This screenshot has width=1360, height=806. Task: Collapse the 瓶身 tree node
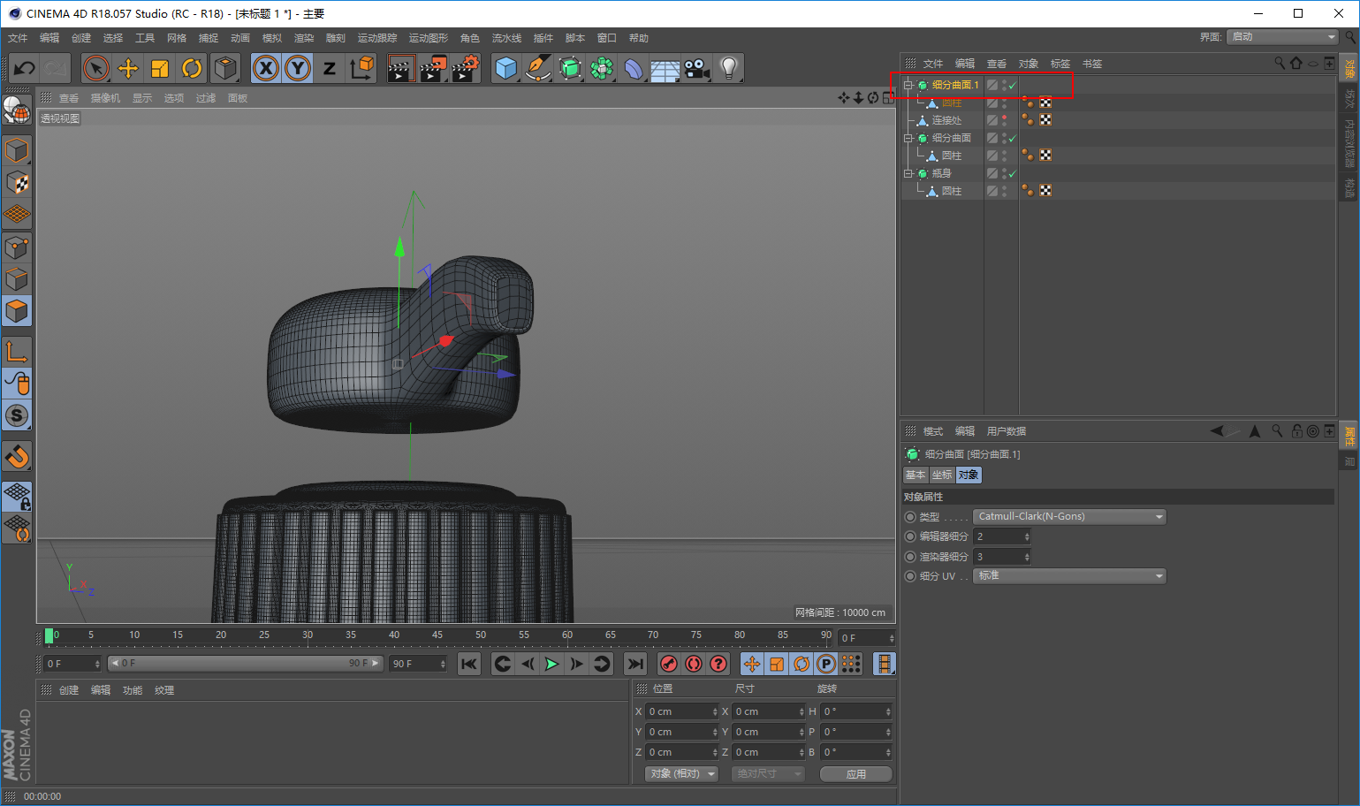click(x=908, y=173)
